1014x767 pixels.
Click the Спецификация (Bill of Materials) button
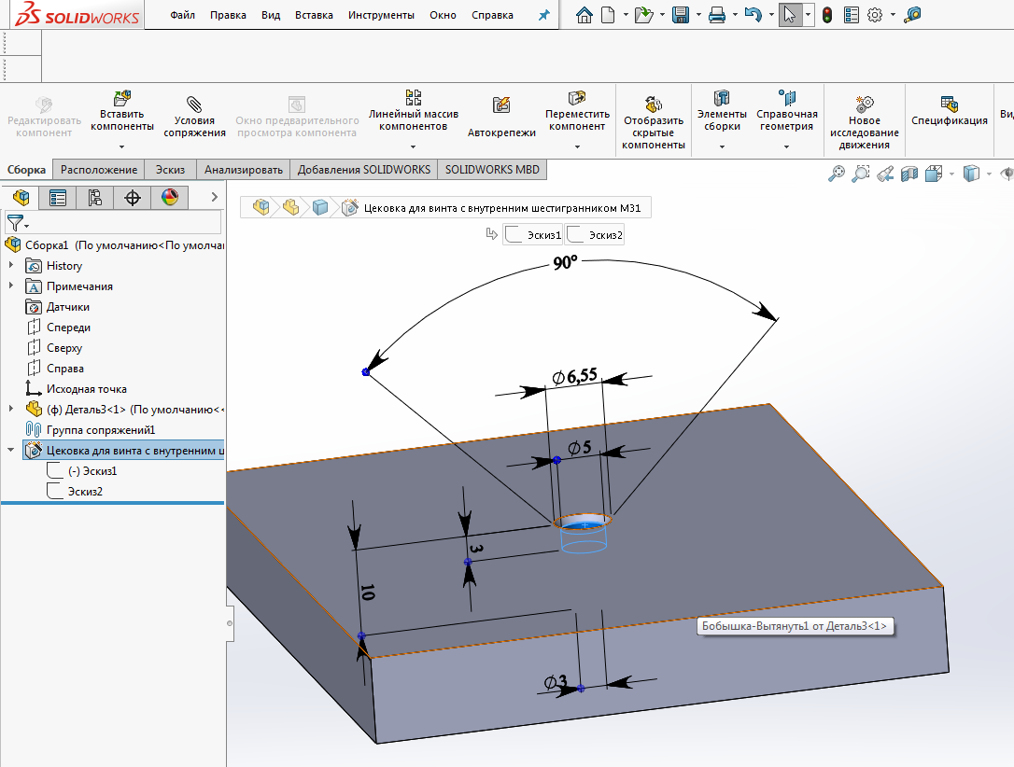click(x=949, y=110)
